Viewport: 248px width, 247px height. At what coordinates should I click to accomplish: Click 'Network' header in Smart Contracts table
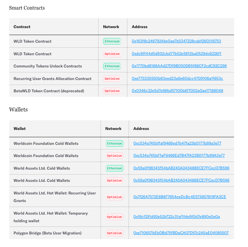tap(111, 27)
